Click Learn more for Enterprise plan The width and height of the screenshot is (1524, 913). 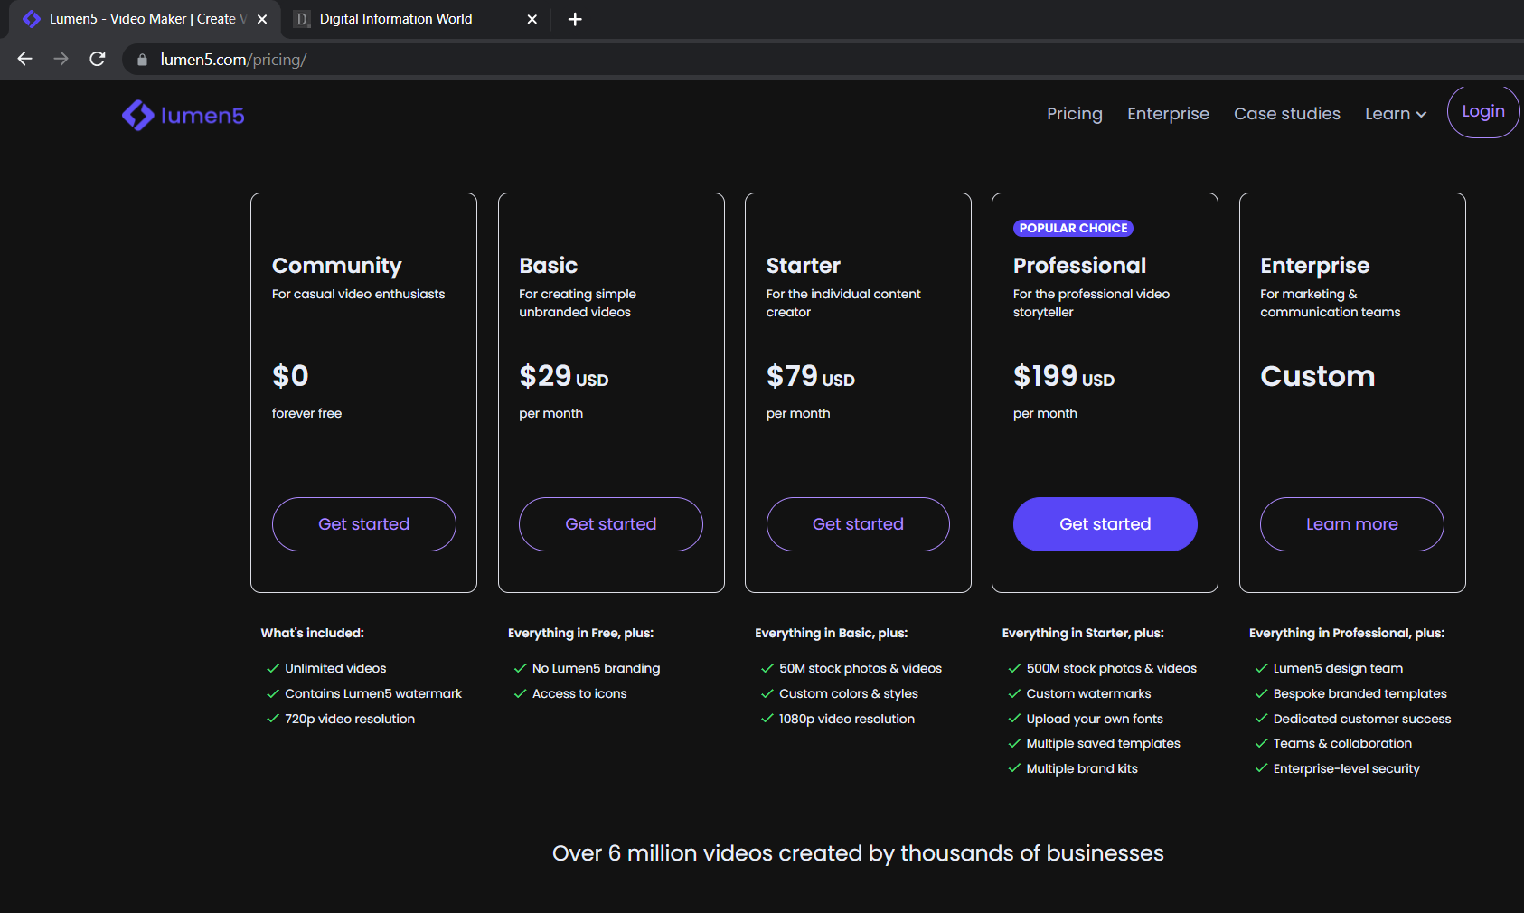pos(1352,524)
